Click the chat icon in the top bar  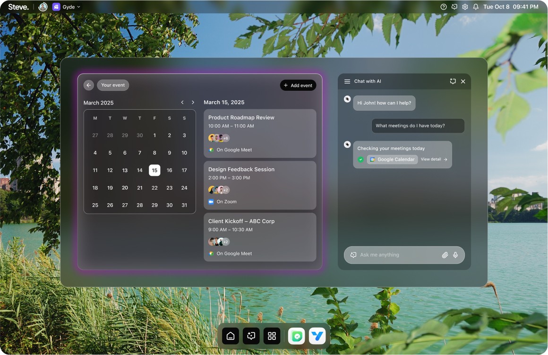[454, 7]
